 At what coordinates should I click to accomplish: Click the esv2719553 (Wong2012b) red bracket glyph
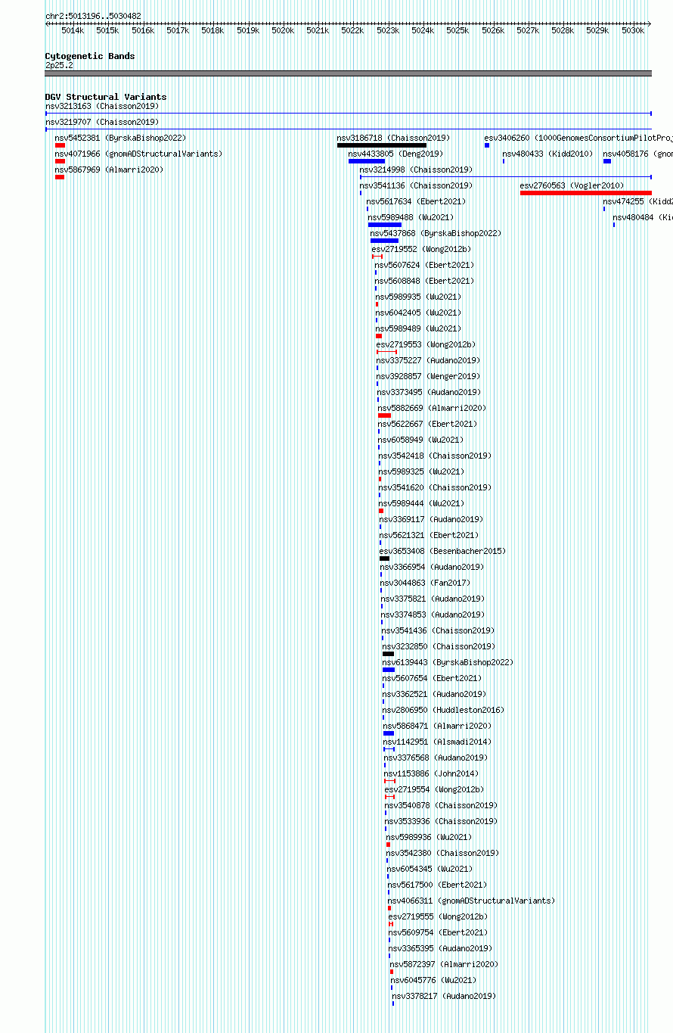click(386, 352)
